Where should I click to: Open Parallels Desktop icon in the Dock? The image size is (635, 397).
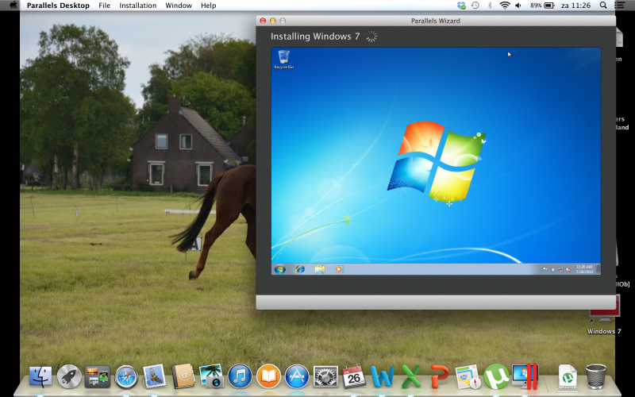[525, 376]
